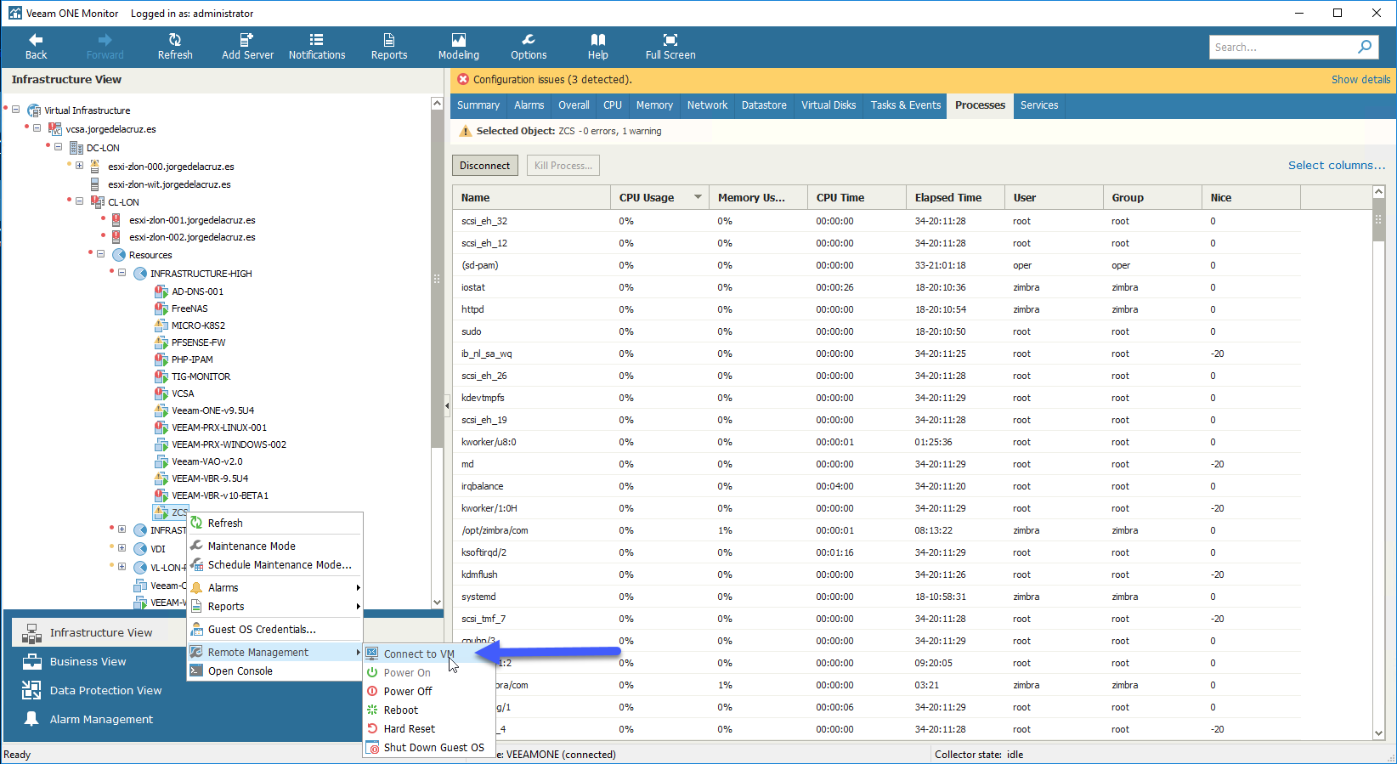
Task: Open the Help menu
Action: [598, 46]
